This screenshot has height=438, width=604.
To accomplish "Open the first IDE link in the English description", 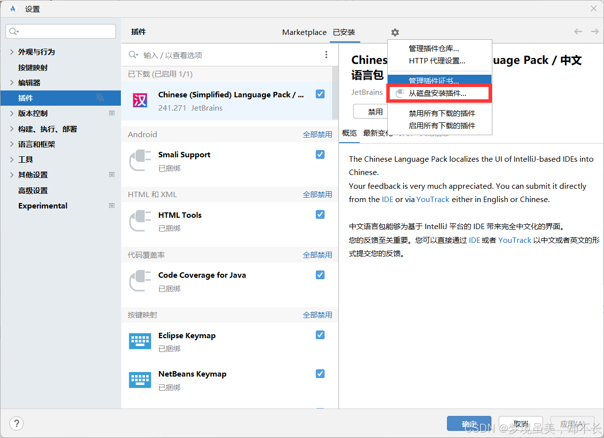I will point(387,200).
